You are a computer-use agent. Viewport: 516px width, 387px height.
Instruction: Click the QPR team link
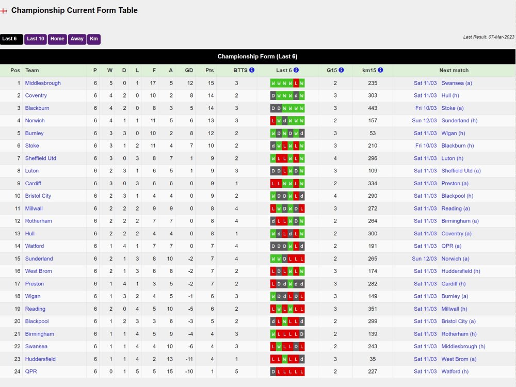coord(31,372)
